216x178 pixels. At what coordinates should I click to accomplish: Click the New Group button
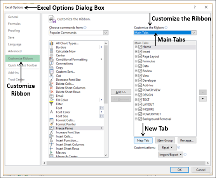[x=165, y=140]
